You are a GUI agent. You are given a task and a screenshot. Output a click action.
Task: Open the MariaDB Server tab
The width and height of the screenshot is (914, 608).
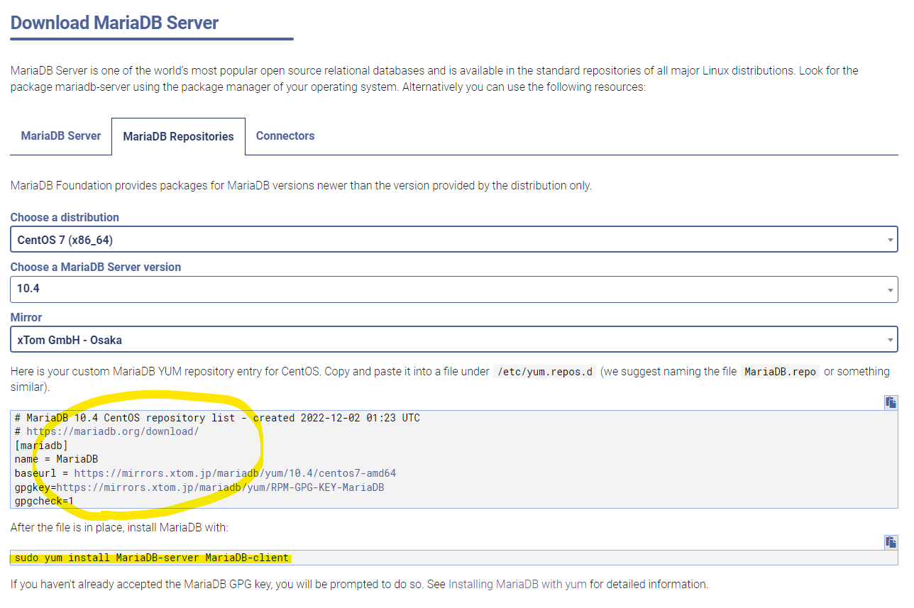point(61,136)
